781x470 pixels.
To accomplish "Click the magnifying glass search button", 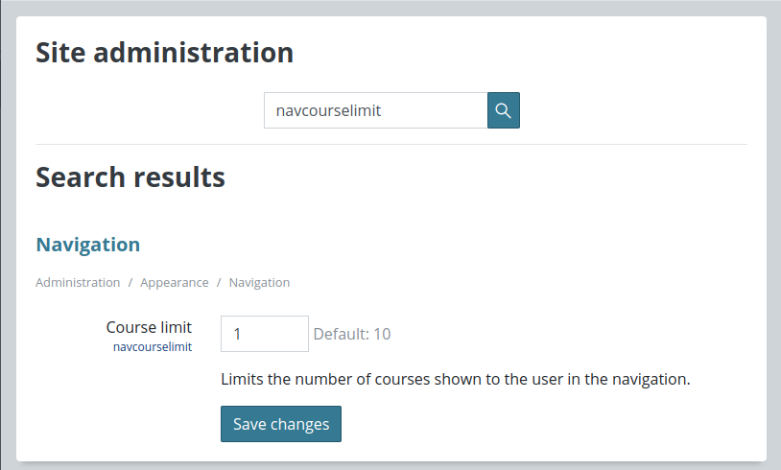I will pos(503,110).
